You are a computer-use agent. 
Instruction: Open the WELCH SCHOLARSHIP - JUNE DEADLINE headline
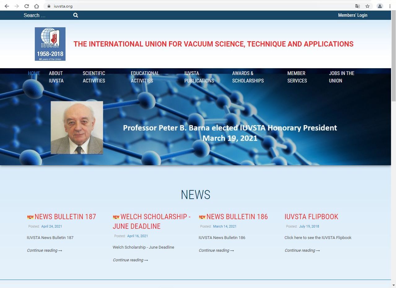pyautogui.click(x=152, y=221)
